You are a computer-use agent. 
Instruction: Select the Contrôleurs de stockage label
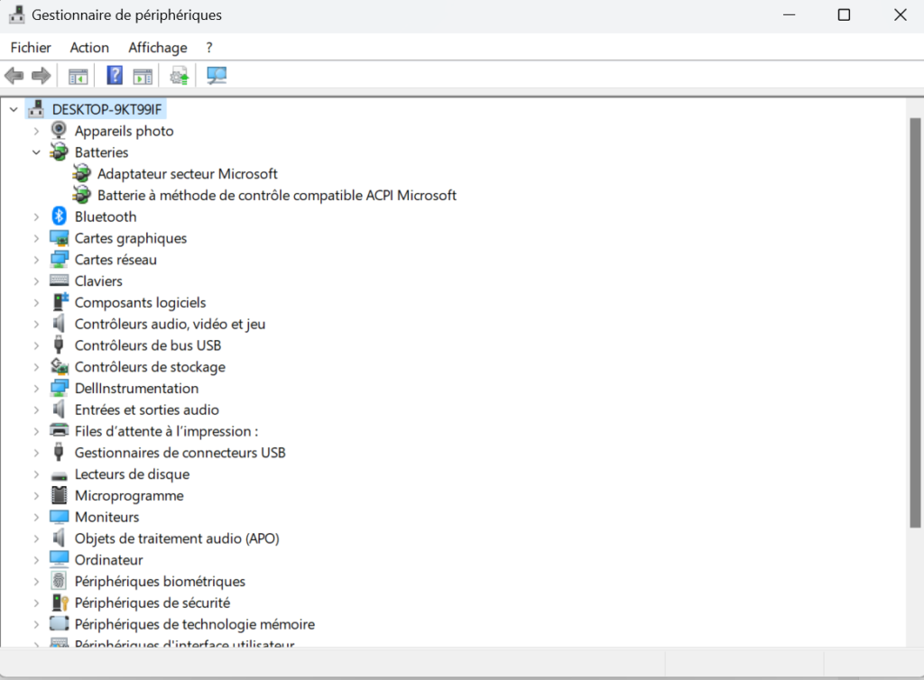150,367
